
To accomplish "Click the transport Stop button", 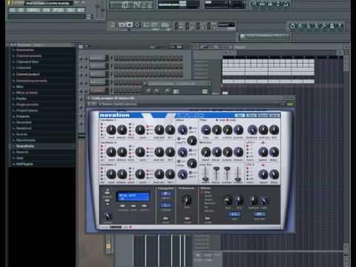I will 130,24.
